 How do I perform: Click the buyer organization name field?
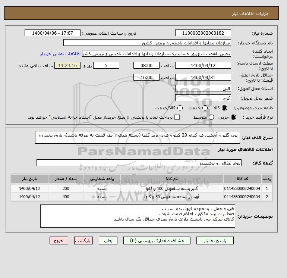(x=147, y=43)
